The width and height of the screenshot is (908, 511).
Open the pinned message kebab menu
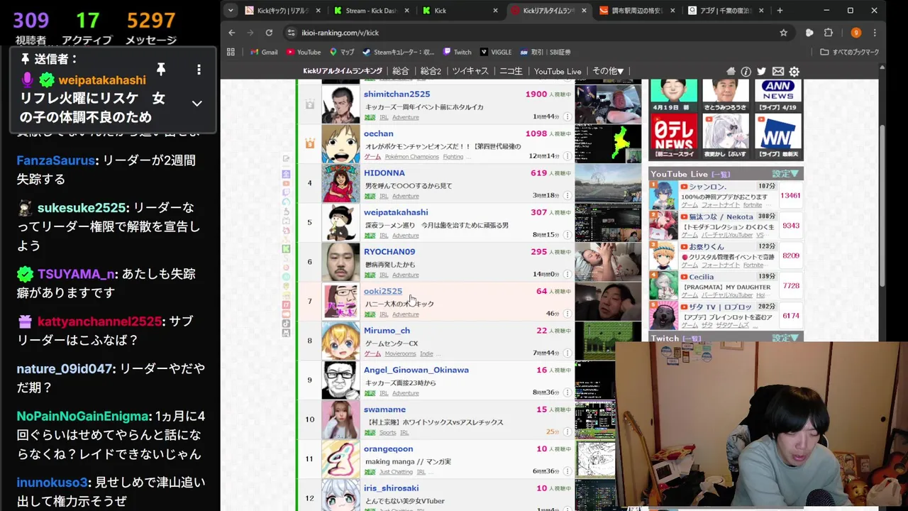[199, 70]
